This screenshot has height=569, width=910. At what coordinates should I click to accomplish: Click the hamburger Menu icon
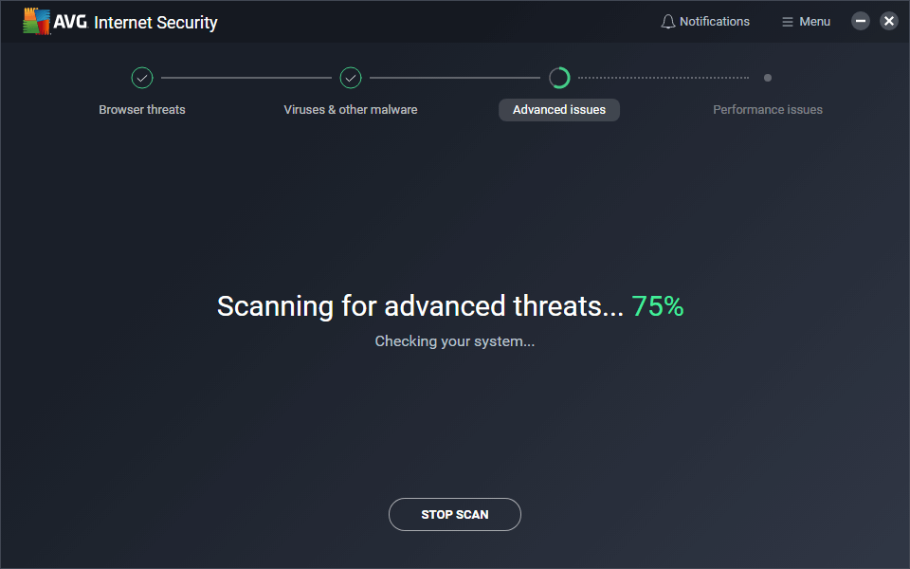(x=787, y=22)
